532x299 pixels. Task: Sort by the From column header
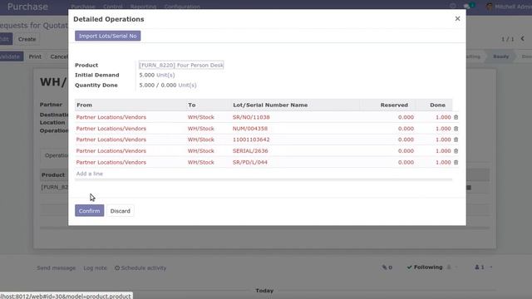(84, 105)
